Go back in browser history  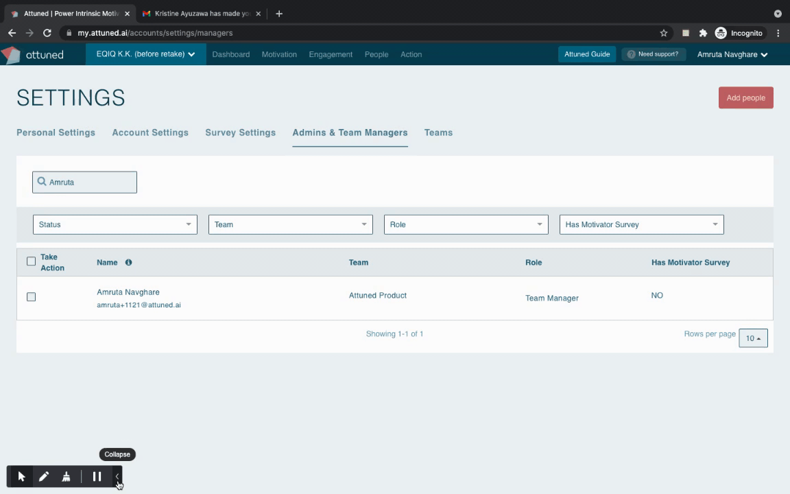pos(12,33)
